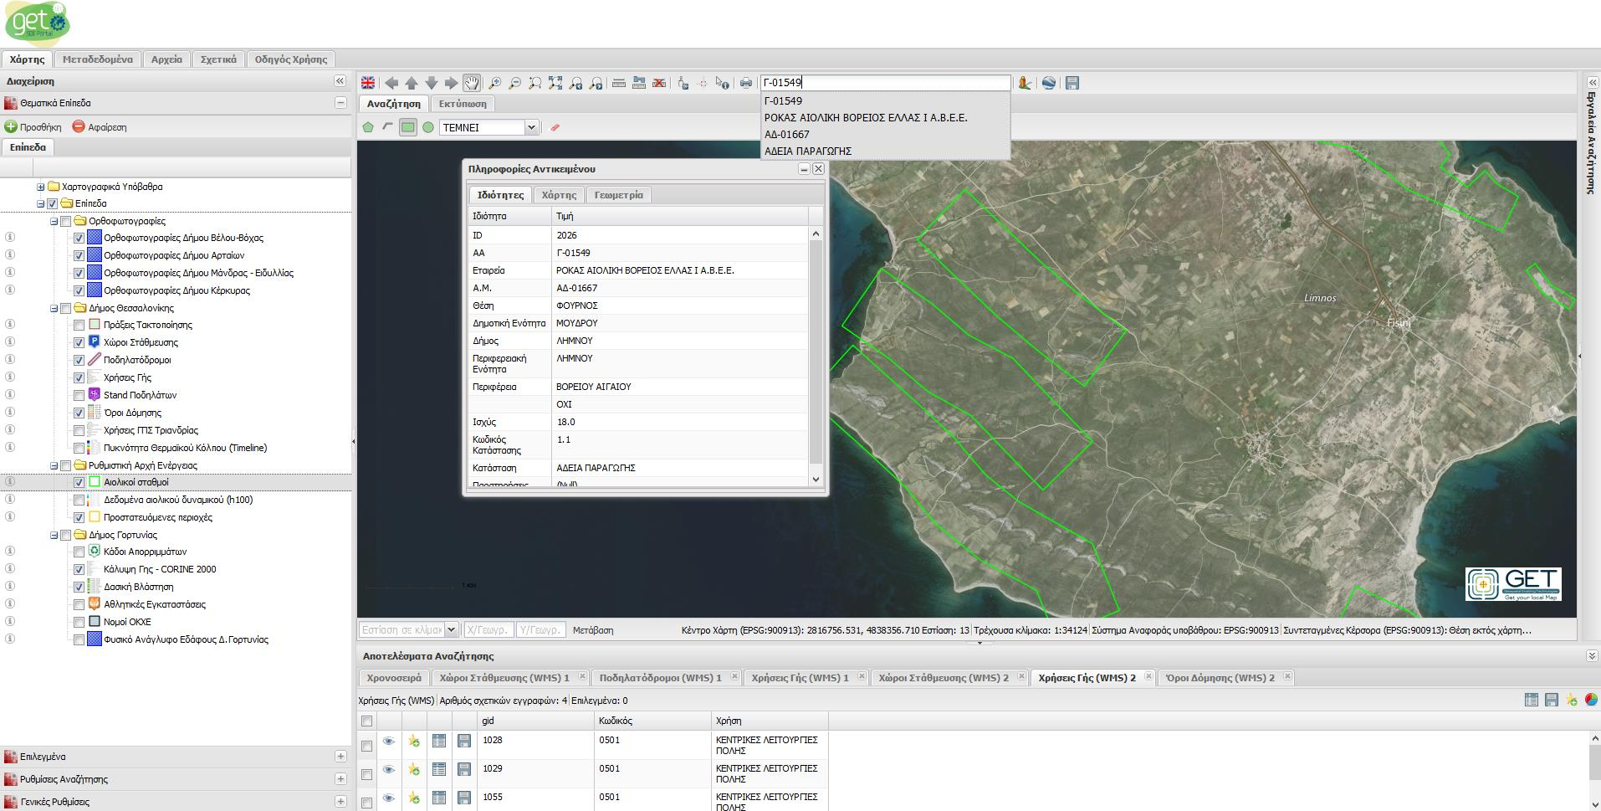Select the pan hand tool
Image resolution: width=1601 pixels, height=811 pixels.
coord(472,83)
